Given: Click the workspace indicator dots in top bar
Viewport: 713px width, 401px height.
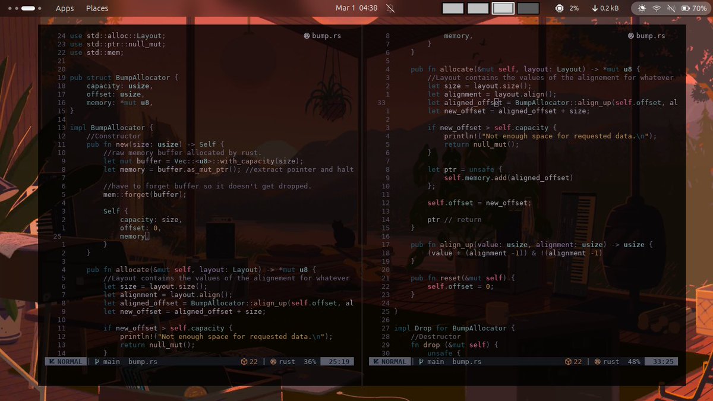Looking at the screenshot, I should 24,8.
